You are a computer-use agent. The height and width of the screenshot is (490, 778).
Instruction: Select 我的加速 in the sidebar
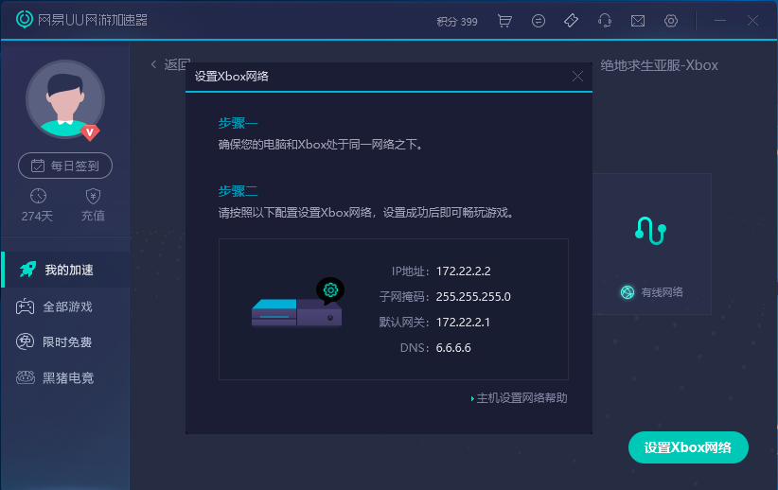click(64, 270)
